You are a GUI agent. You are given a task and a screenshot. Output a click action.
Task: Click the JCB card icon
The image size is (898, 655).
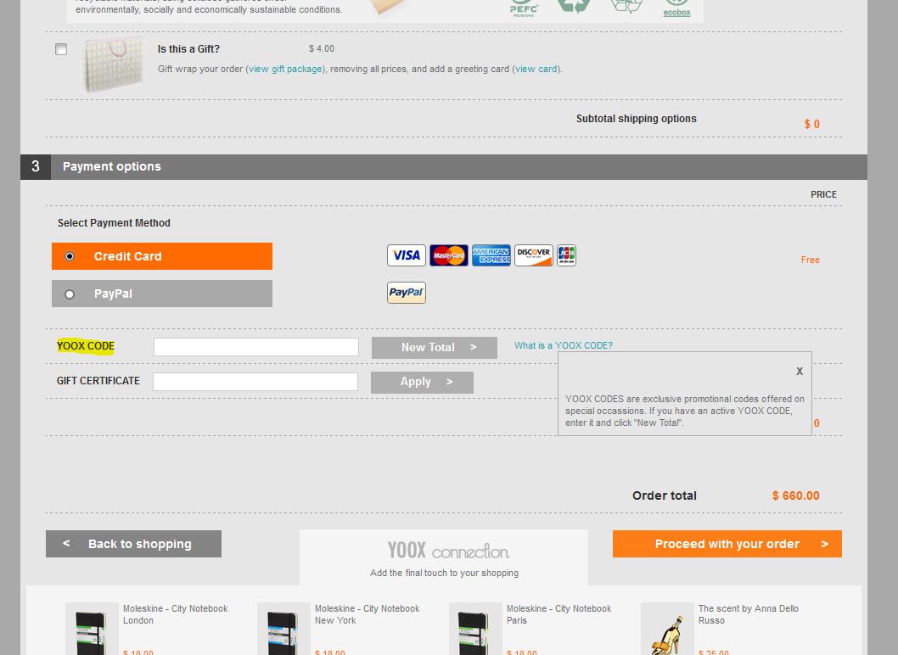point(566,255)
